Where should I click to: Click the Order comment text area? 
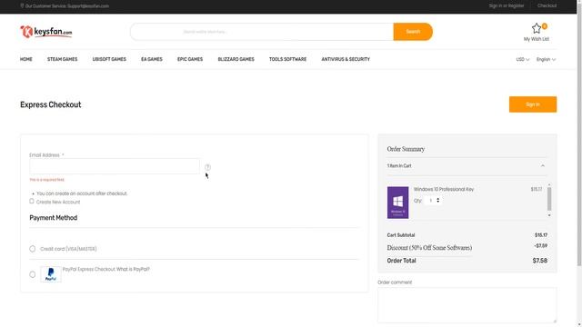coord(467,305)
